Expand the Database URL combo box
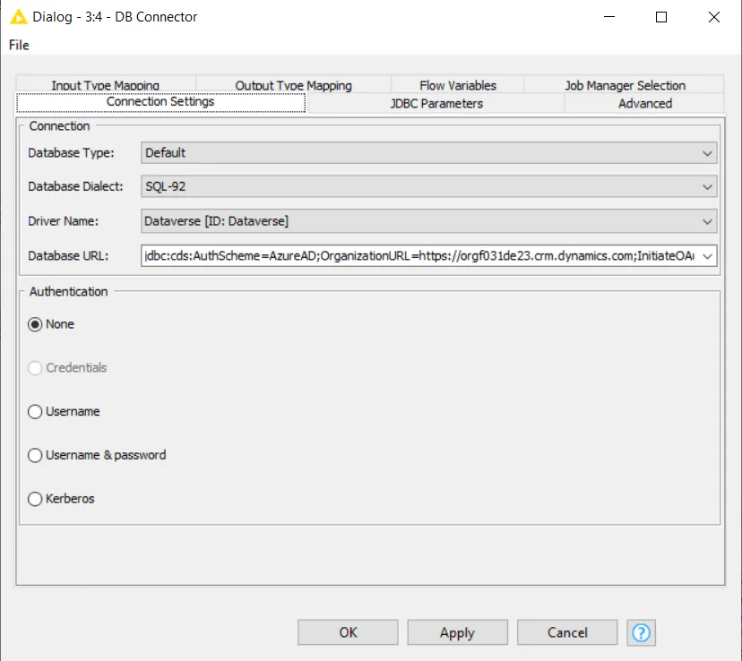 tap(707, 255)
